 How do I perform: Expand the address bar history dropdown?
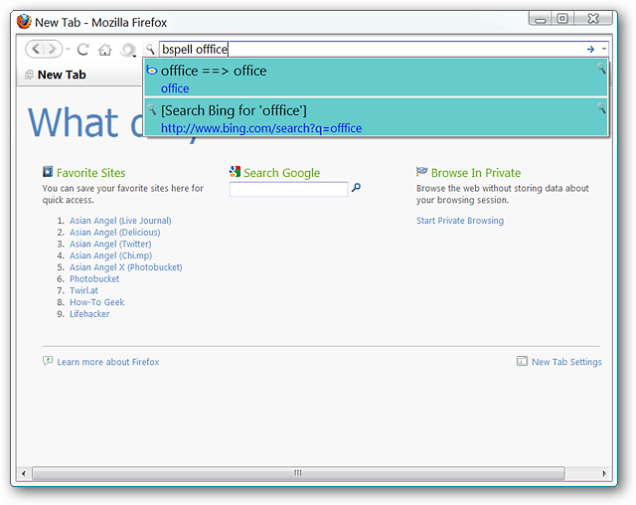(604, 49)
